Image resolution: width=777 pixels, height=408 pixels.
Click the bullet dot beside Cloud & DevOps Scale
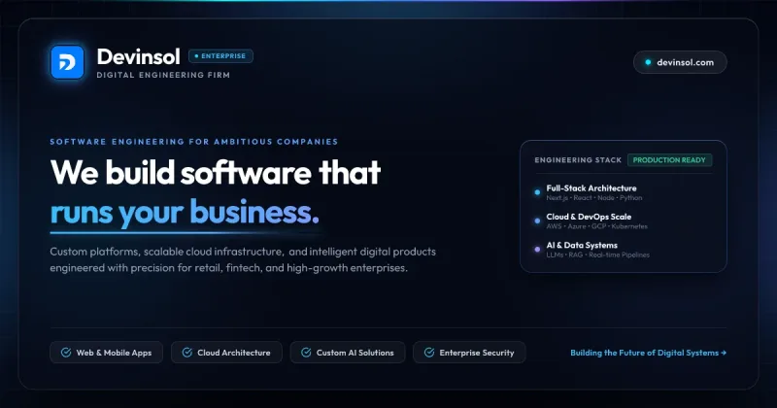537,221
